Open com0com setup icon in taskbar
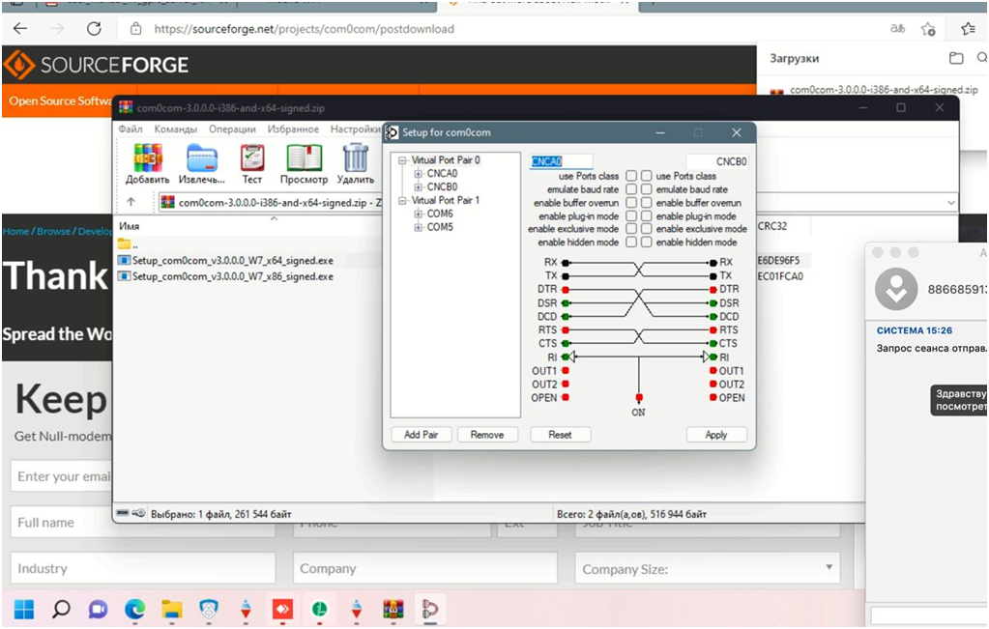The width and height of the screenshot is (989, 629). click(430, 609)
